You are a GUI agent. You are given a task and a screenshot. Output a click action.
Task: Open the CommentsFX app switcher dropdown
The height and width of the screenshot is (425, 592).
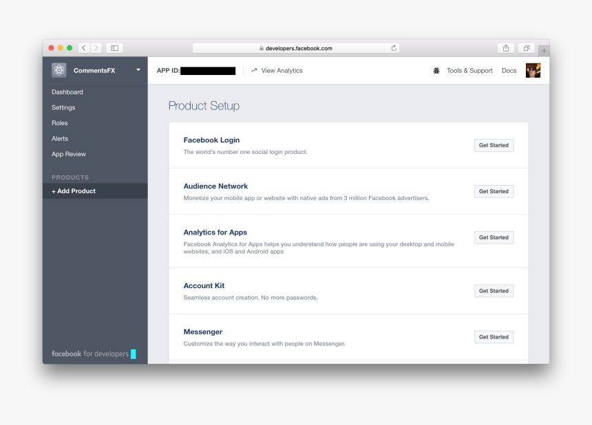coord(138,70)
